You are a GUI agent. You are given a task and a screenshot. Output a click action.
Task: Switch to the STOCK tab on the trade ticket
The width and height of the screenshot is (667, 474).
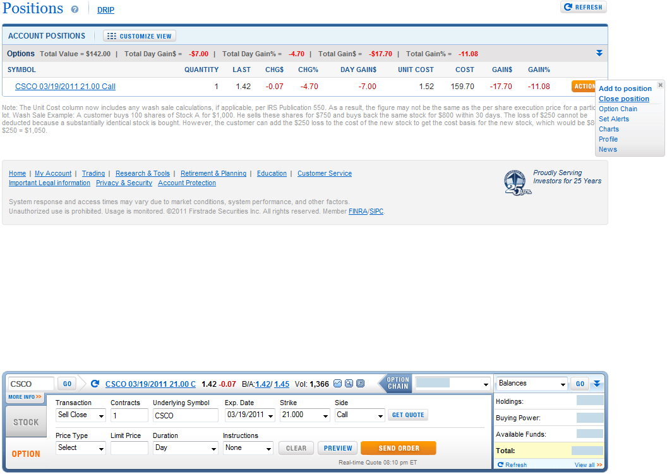click(25, 421)
